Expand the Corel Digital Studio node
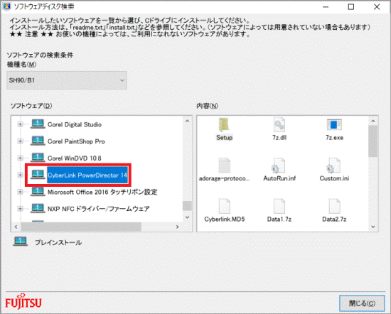The width and height of the screenshot is (391, 314). click(x=20, y=124)
